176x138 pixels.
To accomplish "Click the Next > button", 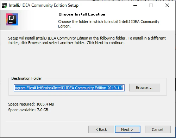I will click(x=127, y=130).
